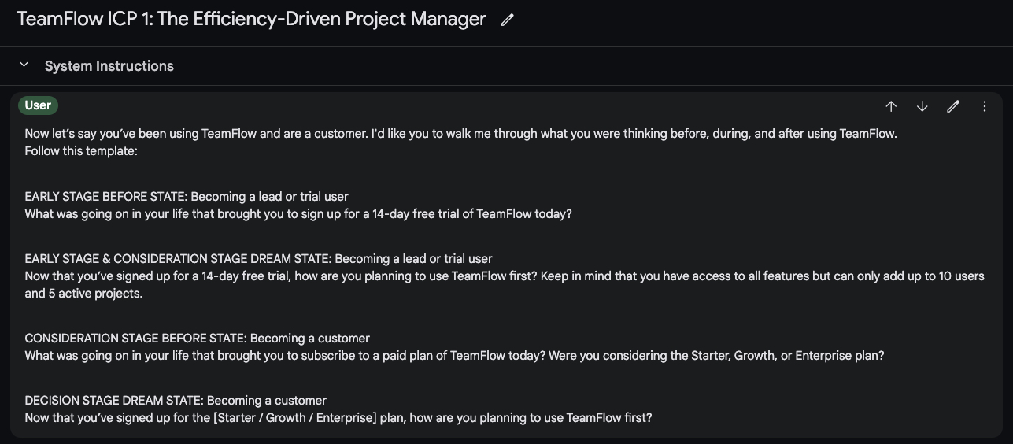Click the System Instructions section label
The image size is (1013, 444).
pos(109,66)
